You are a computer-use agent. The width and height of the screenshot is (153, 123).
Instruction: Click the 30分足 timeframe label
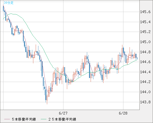[9, 3]
